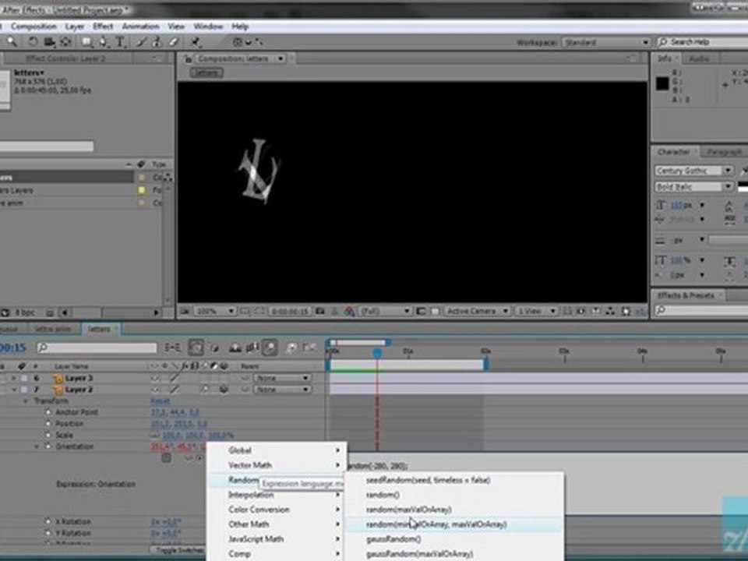Select the Eraser tool
This screenshot has width=748, height=561.
[x=174, y=42]
